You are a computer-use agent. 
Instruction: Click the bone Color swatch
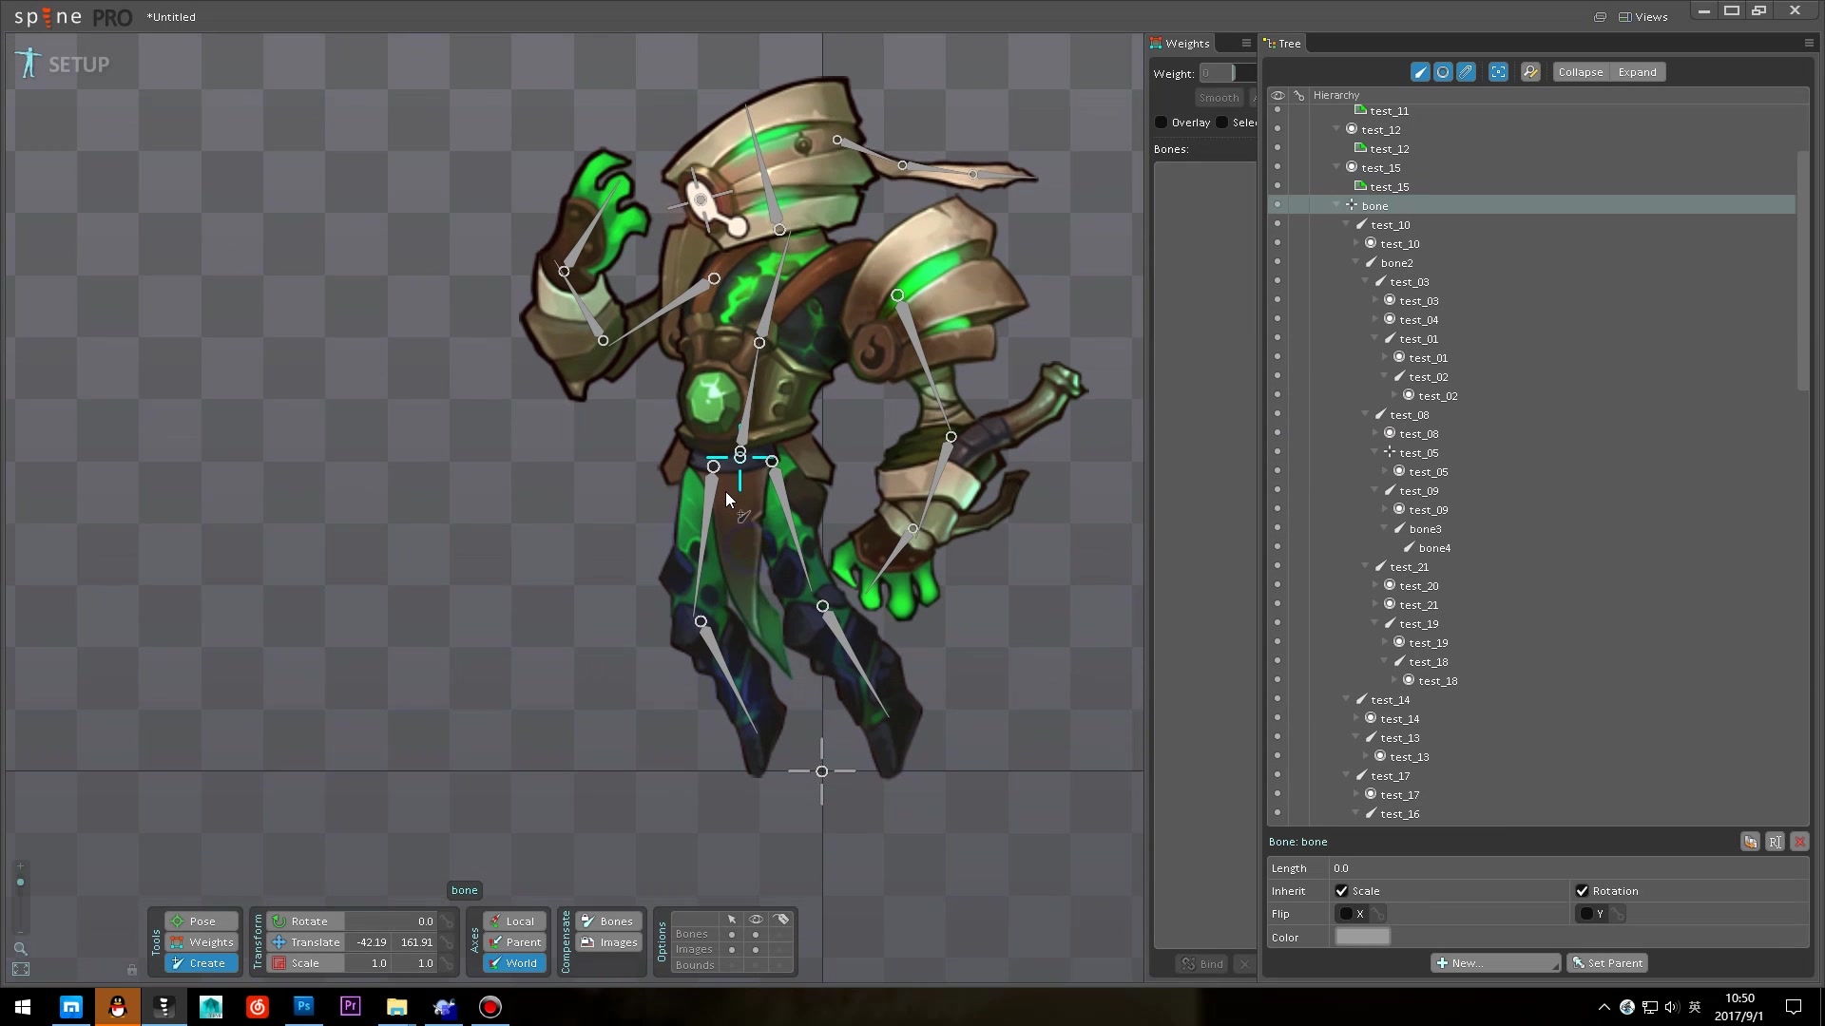point(1362,937)
